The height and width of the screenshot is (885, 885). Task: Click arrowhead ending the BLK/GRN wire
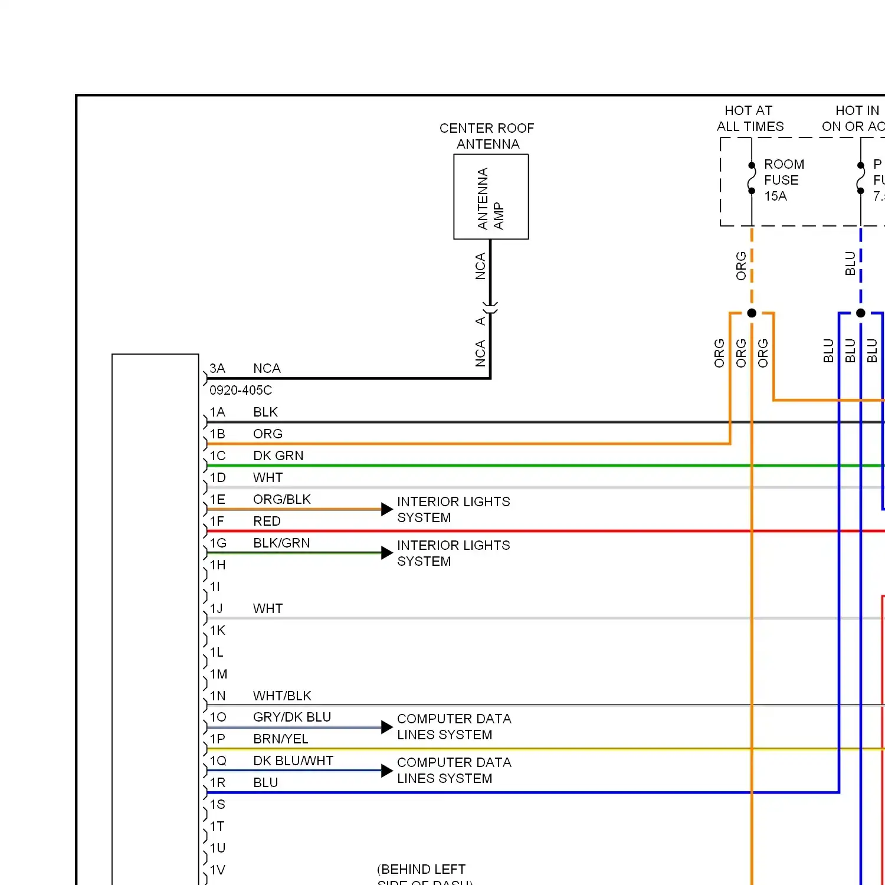click(387, 553)
